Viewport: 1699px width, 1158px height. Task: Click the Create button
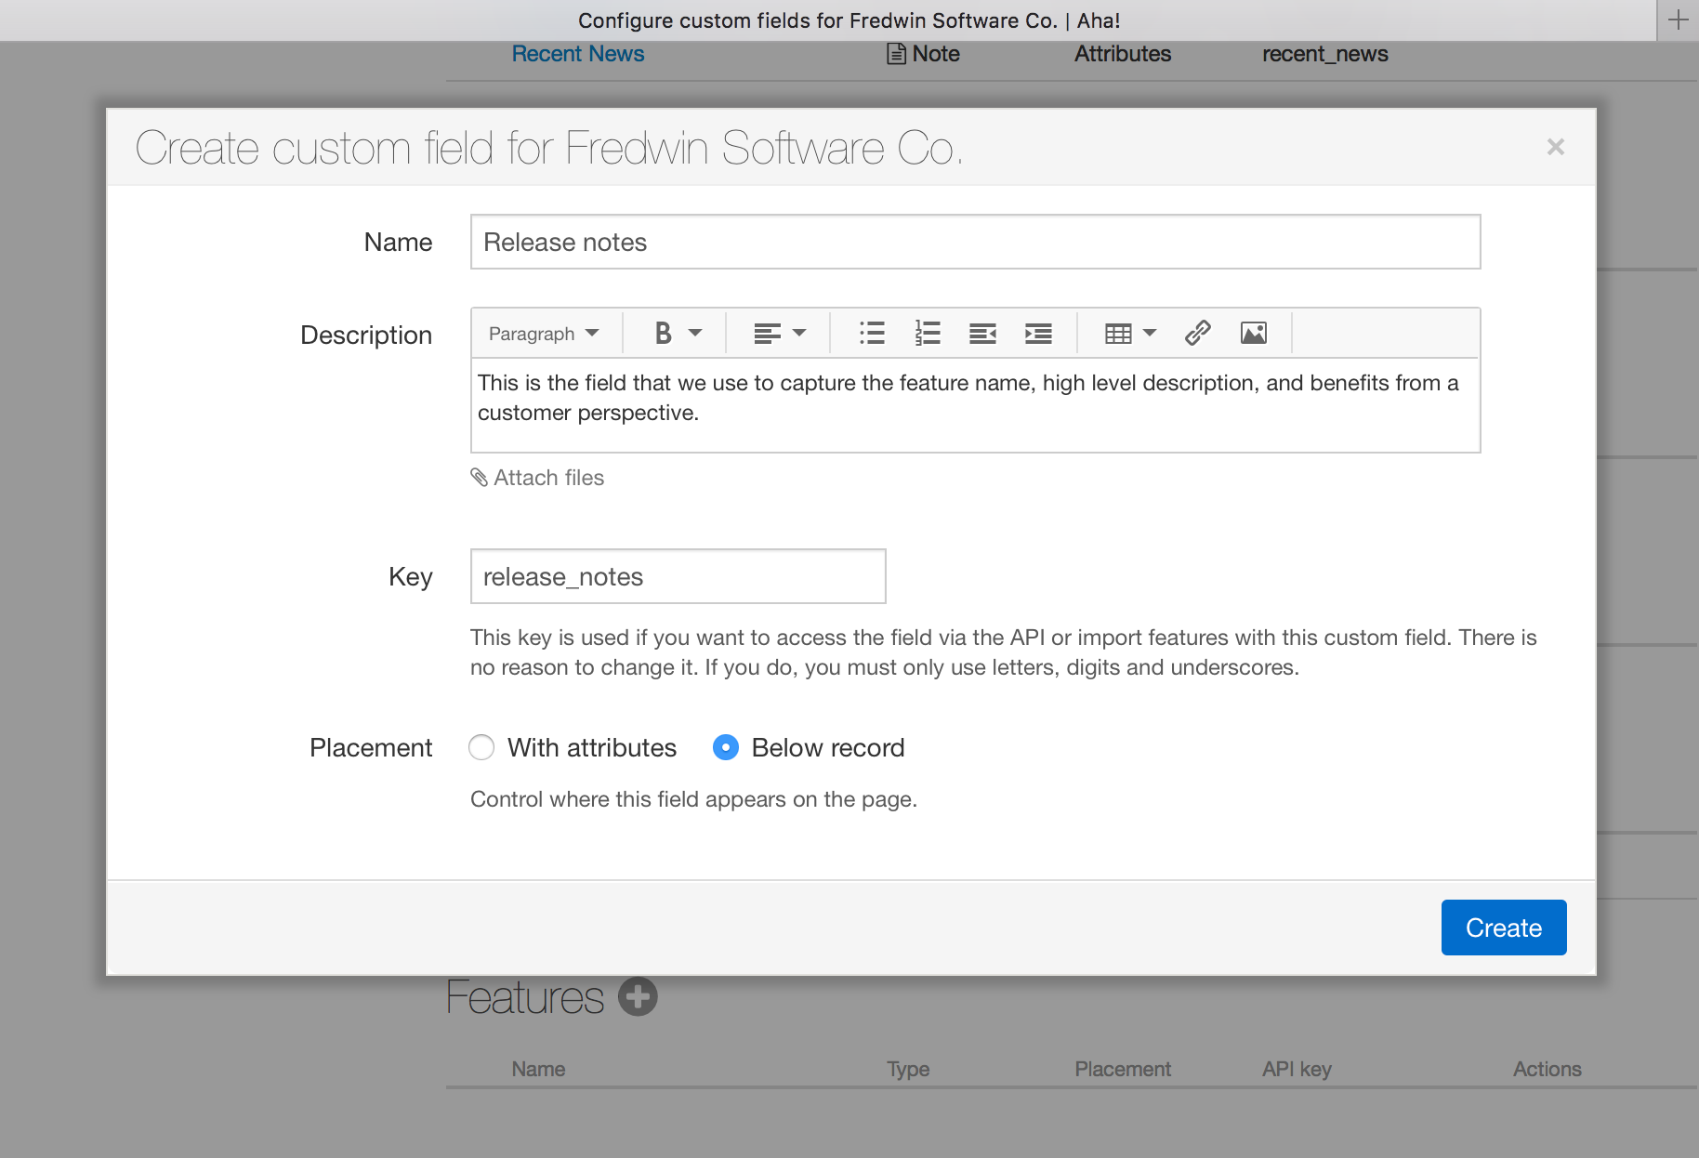click(x=1504, y=928)
